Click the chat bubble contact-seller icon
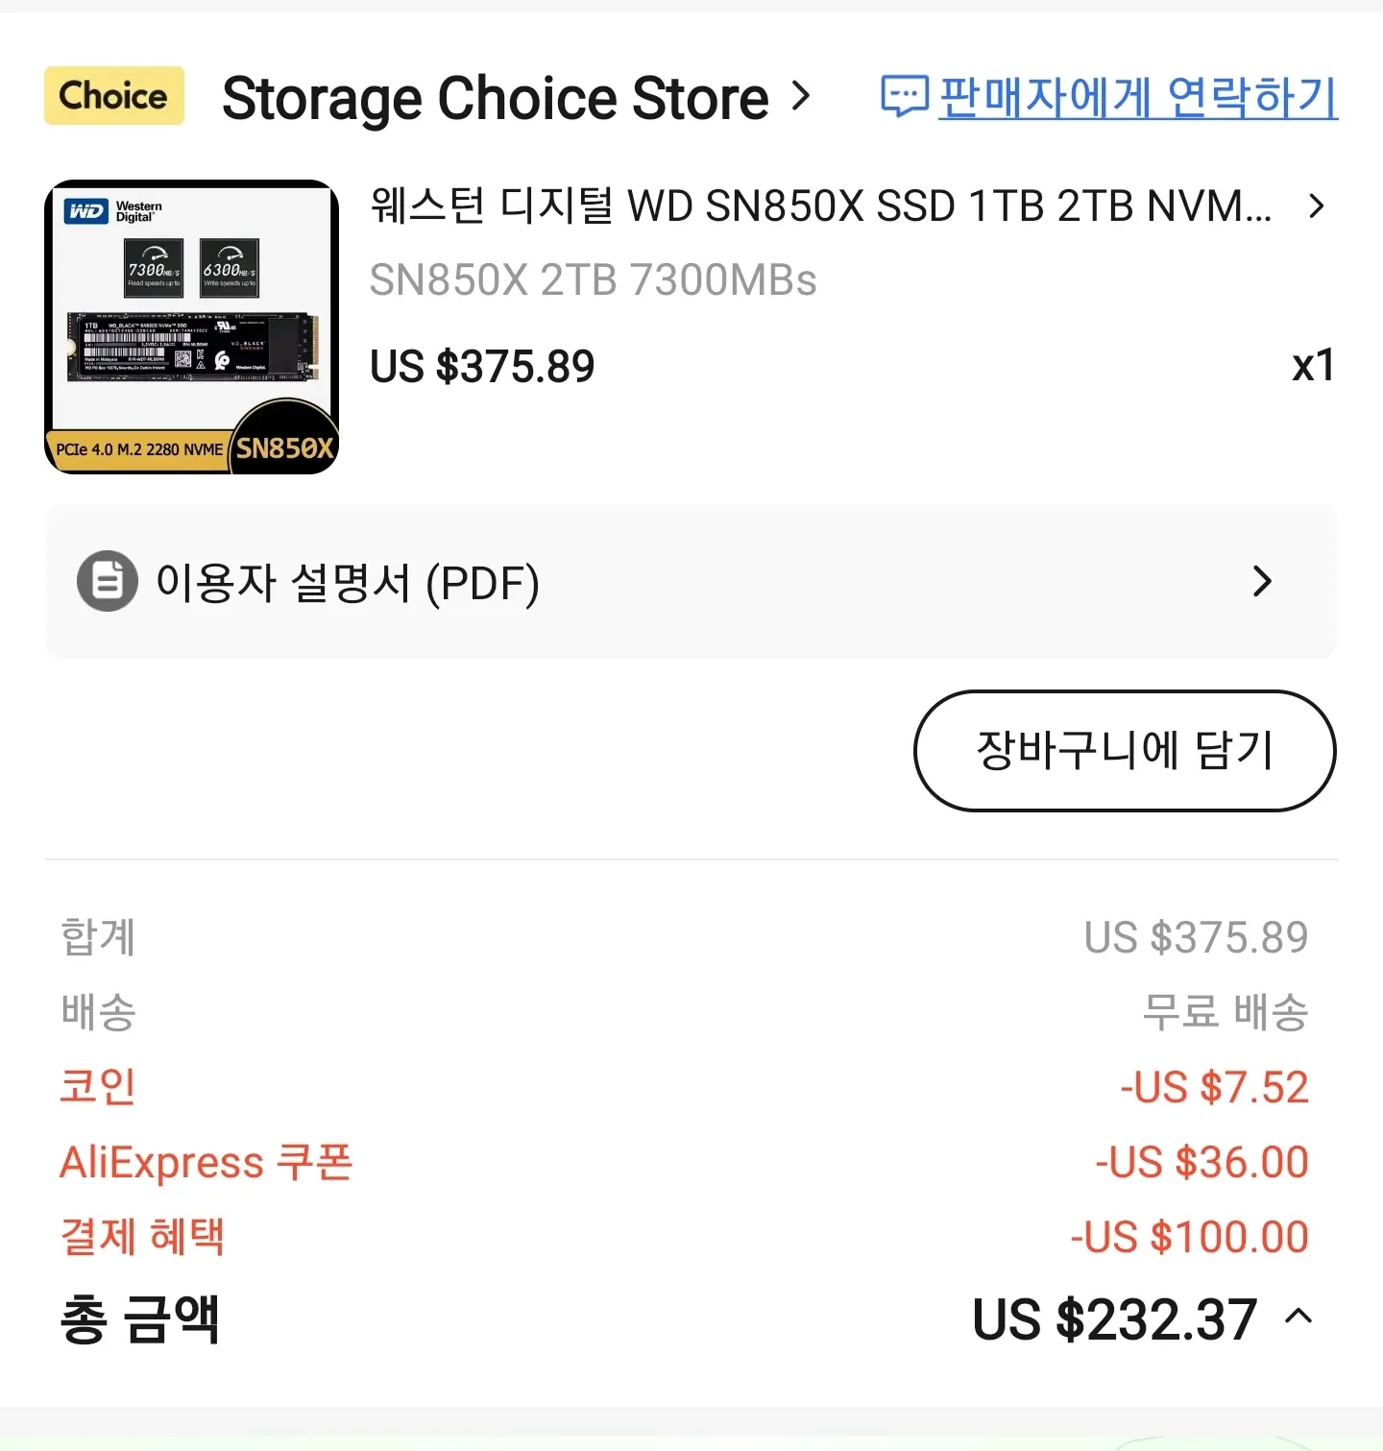The height and width of the screenshot is (1451, 1383). click(904, 96)
